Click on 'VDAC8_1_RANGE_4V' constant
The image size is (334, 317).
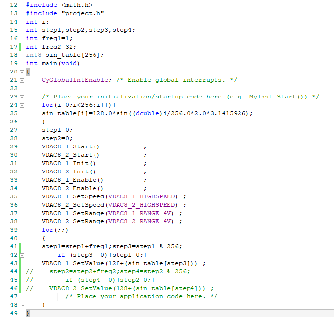coord(140,214)
